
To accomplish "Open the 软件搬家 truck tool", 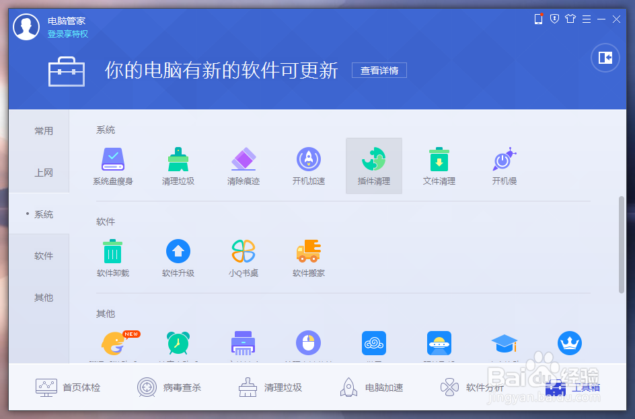I will [x=309, y=258].
